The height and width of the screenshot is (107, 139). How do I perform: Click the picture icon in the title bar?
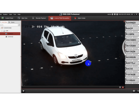pyautogui.click(x=115, y=14)
